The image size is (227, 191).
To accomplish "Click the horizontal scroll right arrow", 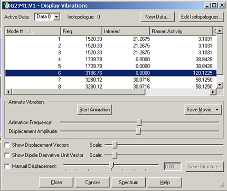I will pos(213,92).
